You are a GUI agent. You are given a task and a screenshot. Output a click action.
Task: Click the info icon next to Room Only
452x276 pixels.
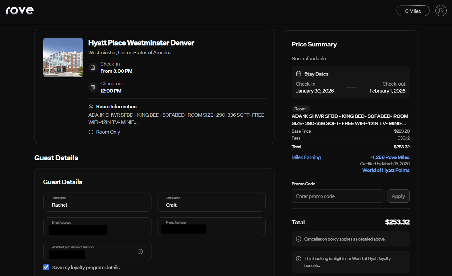click(x=91, y=132)
